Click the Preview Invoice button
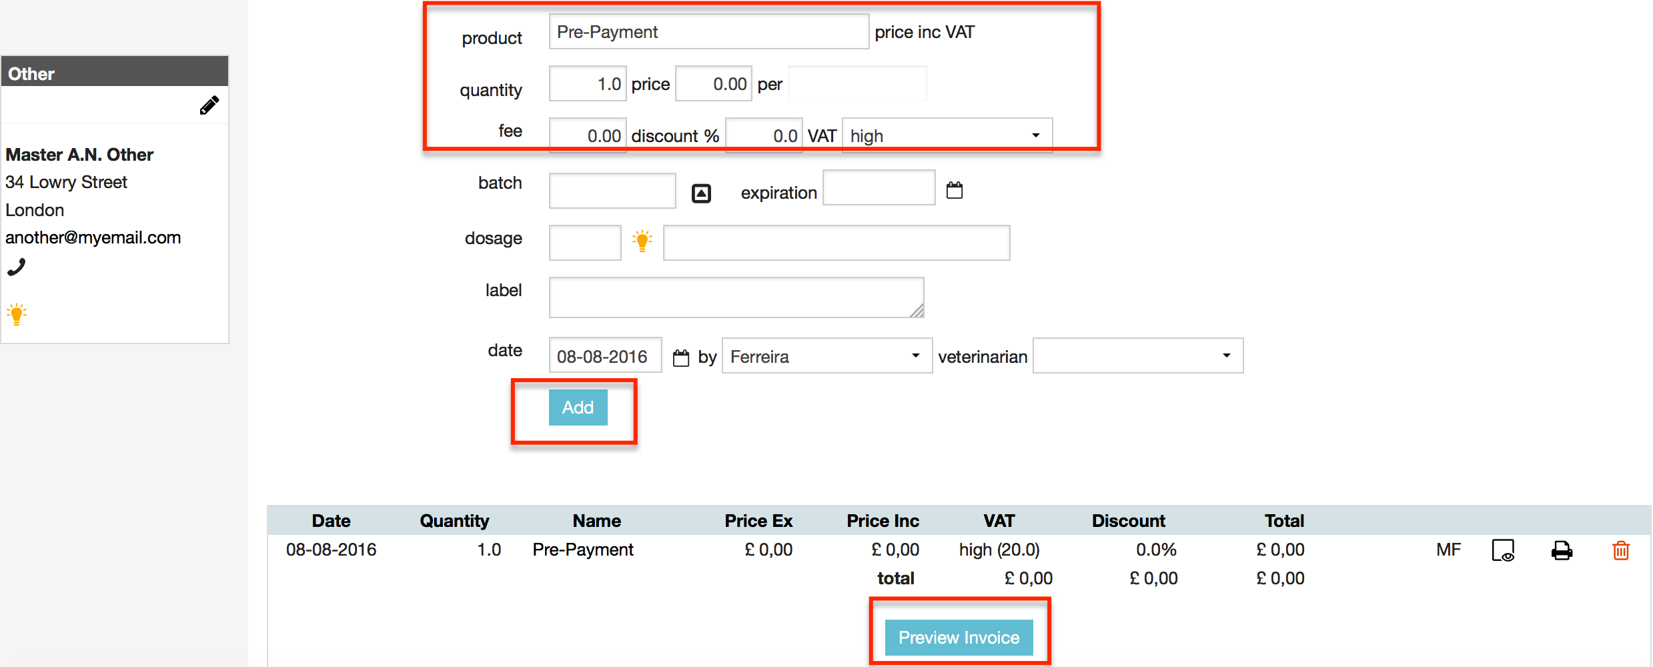The width and height of the screenshot is (1653, 667). point(959,637)
